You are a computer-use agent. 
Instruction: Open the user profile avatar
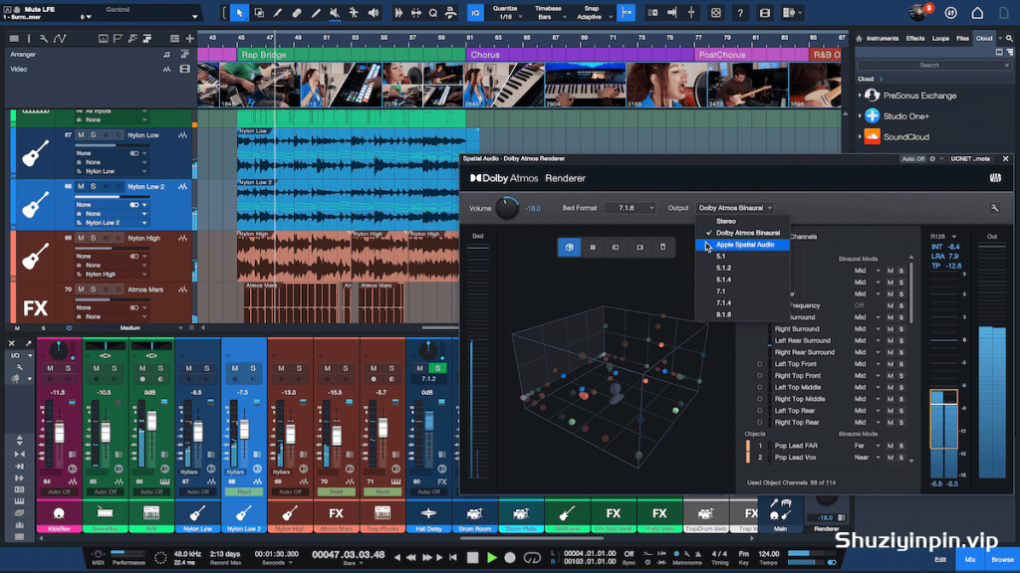point(917,12)
